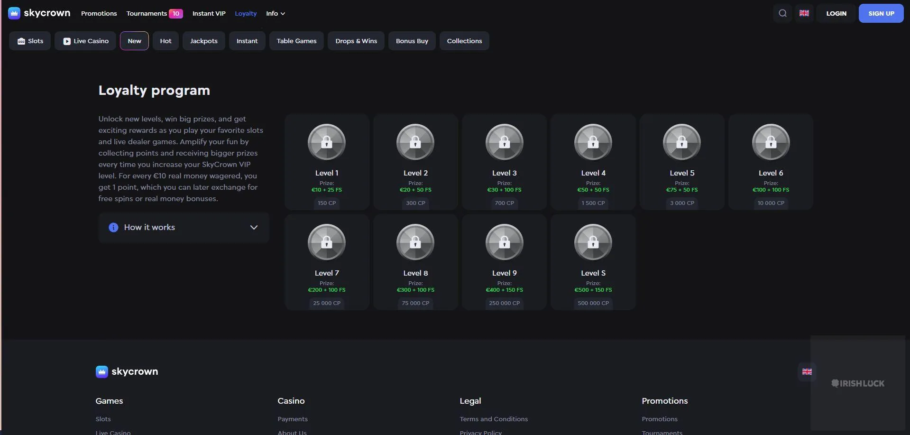Image resolution: width=910 pixels, height=435 pixels.
Task: Click the Level 1 locked medal icon
Action: (327, 142)
